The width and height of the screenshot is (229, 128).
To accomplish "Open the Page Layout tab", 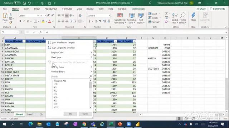I will click(x=51, y=9).
